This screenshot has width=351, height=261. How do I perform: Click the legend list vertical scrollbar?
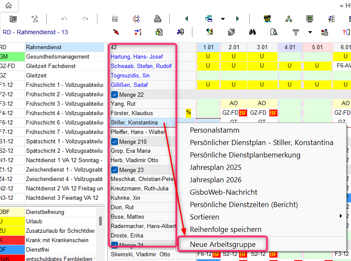pos(101,221)
